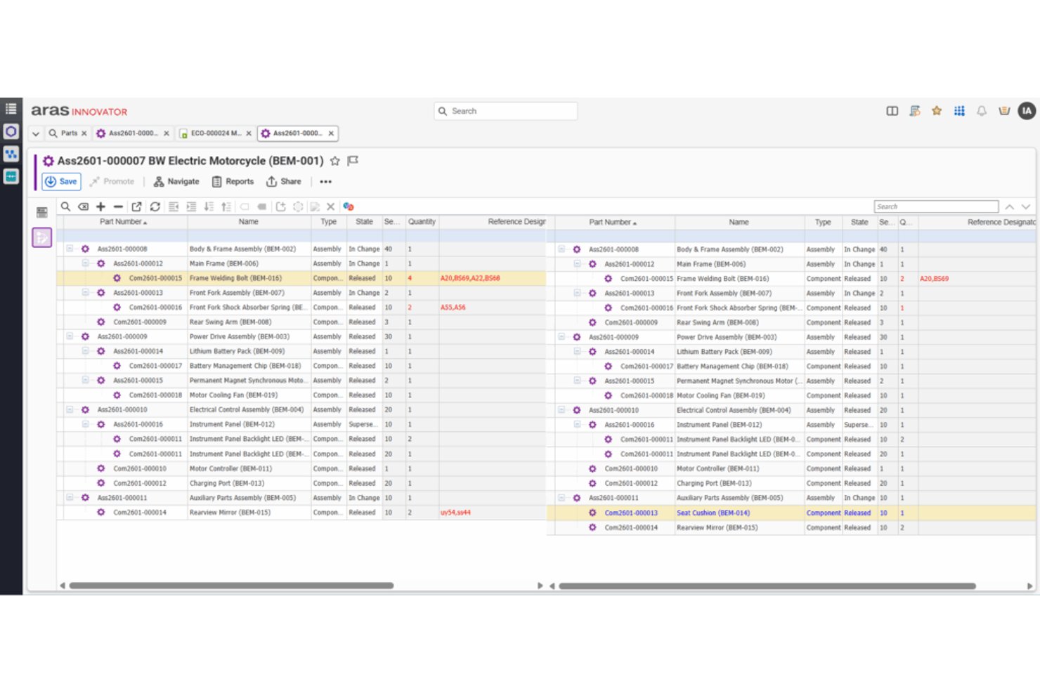
Task: Open the notifications bell
Action: click(x=982, y=111)
